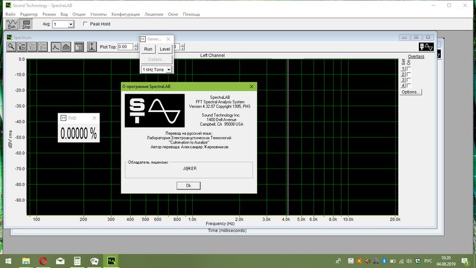Click overlay Set button 4
The height and width of the screenshot is (268, 476).
pos(403,85)
